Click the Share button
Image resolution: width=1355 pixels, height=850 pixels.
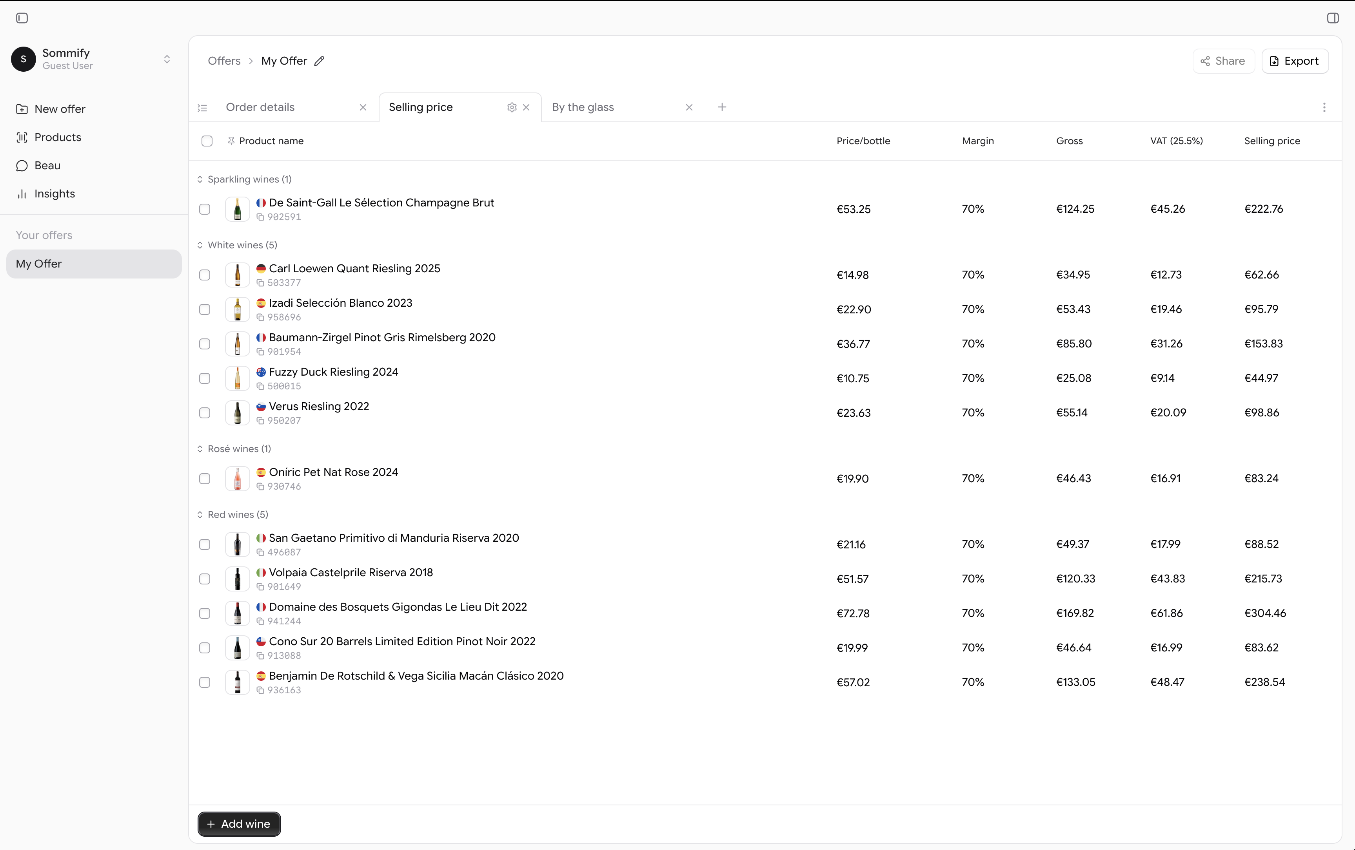[1223, 61]
